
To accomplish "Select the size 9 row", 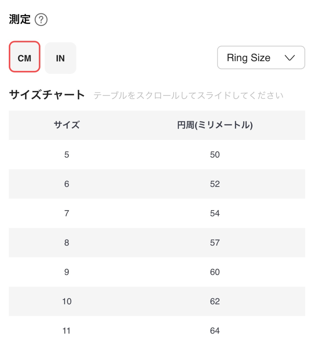I will point(157,272).
